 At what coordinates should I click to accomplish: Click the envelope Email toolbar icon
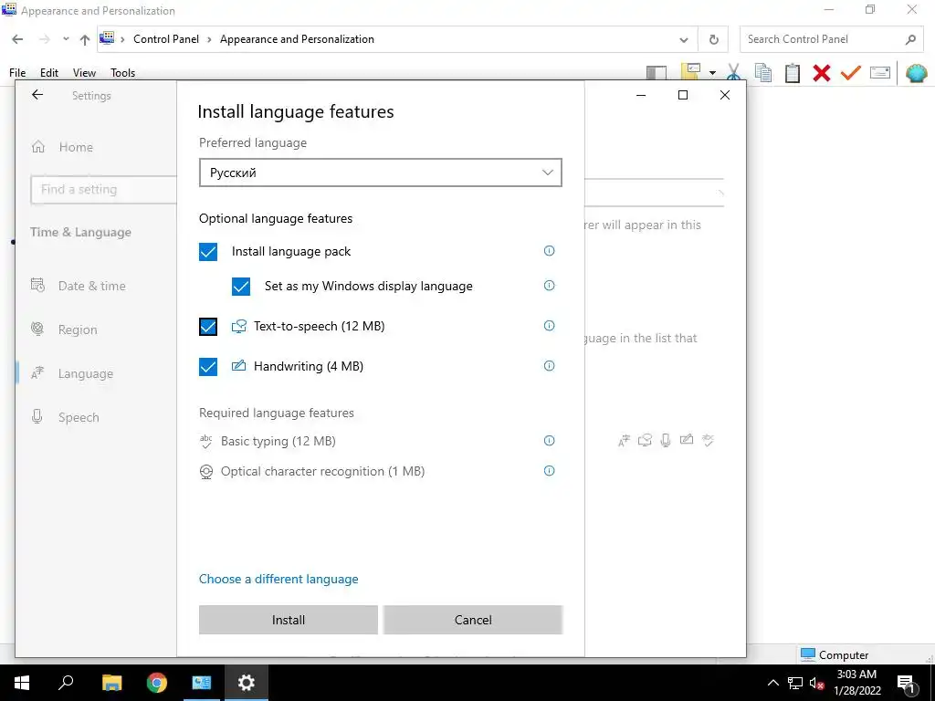click(x=880, y=73)
